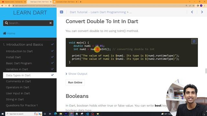Image resolution: width=207 pixels, height=116 pixels.
Task: Bookmark this page with the star icon
Action: (193, 6)
